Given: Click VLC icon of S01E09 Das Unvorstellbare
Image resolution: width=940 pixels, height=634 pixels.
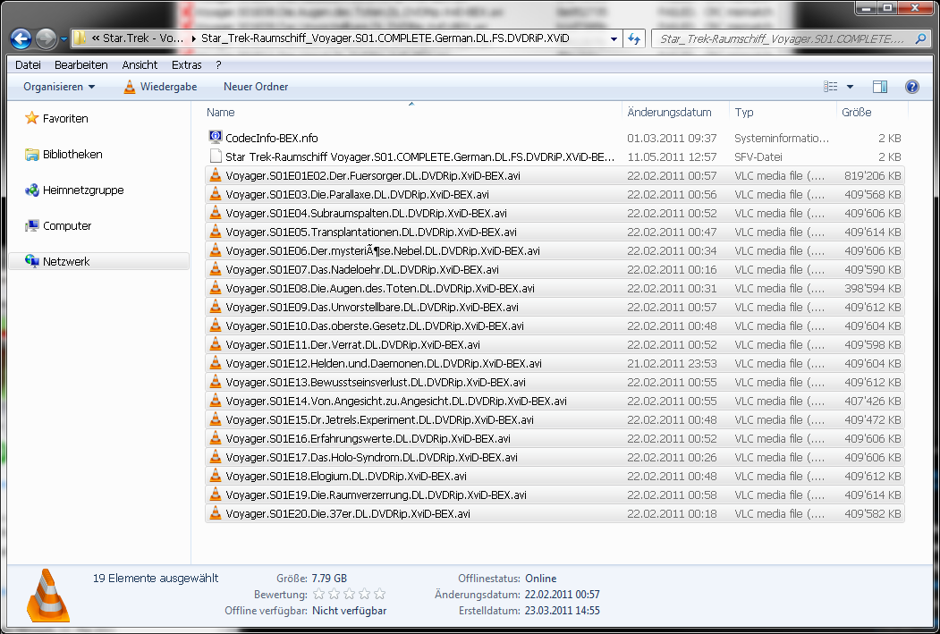Looking at the screenshot, I should (x=216, y=307).
